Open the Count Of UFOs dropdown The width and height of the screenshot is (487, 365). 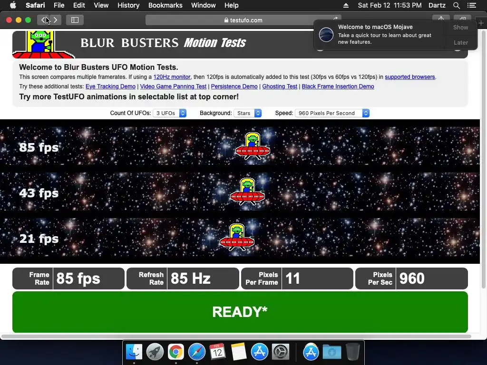170,113
